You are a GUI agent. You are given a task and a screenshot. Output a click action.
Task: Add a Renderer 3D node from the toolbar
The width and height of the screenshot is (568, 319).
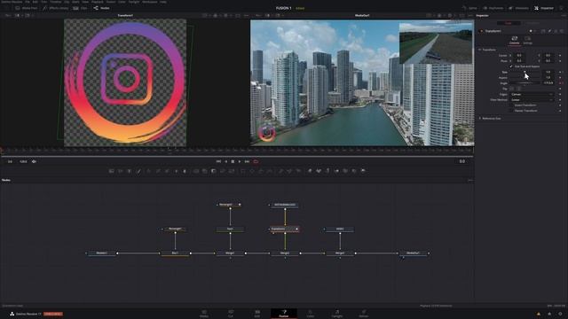point(363,171)
